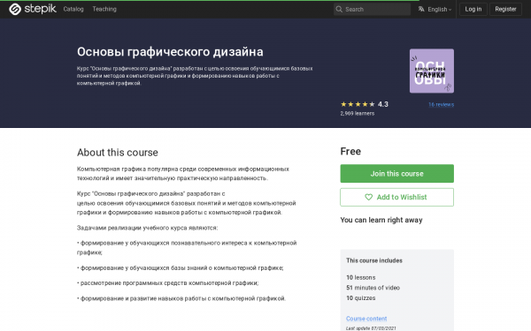Open the 16 reviews link
The height and width of the screenshot is (331, 531).
[x=441, y=104]
